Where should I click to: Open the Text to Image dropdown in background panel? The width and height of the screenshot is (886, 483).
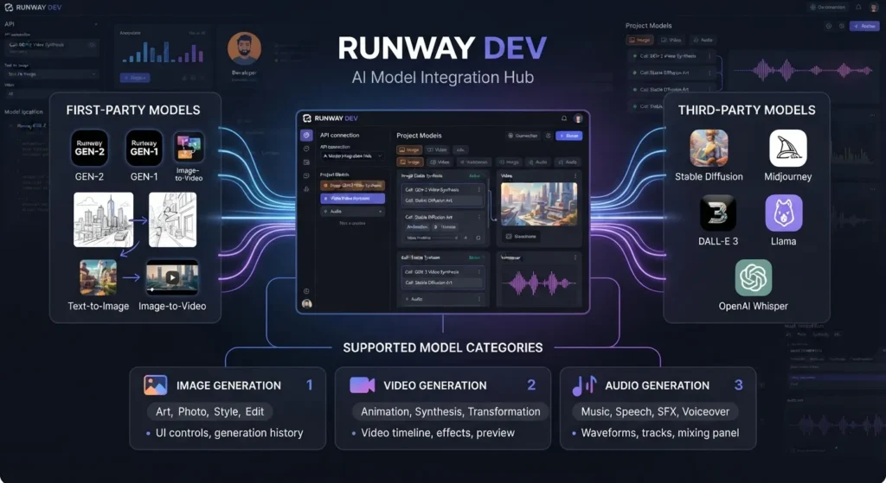click(51, 74)
